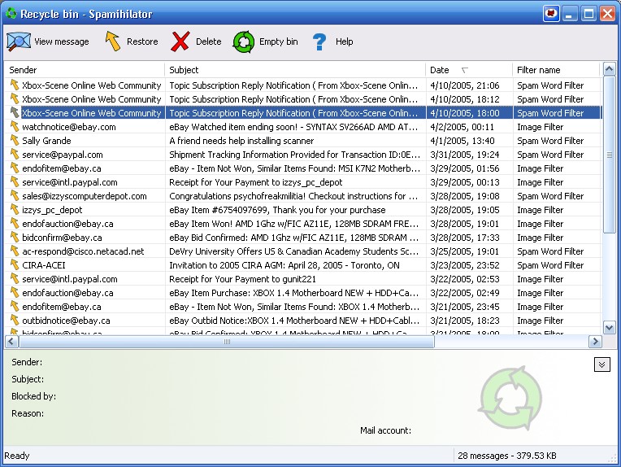Click Spam Word Filter for 3/28/2005, 19:08 row
This screenshot has width=621, height=467.
coord(550,196)
